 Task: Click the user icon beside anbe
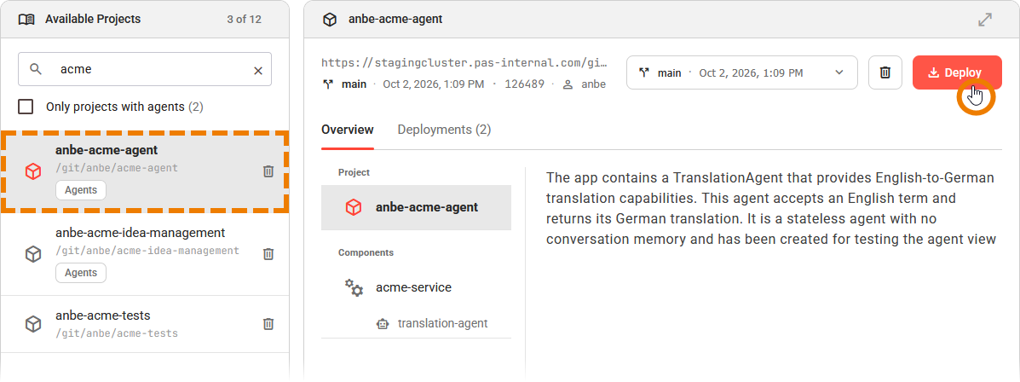click(x=568, y=84)
